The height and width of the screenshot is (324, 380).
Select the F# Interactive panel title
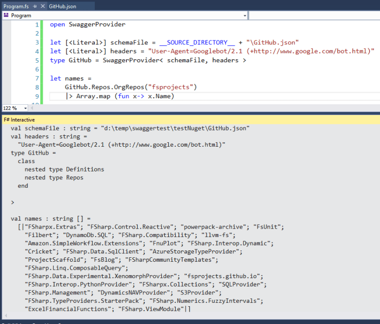19,120
